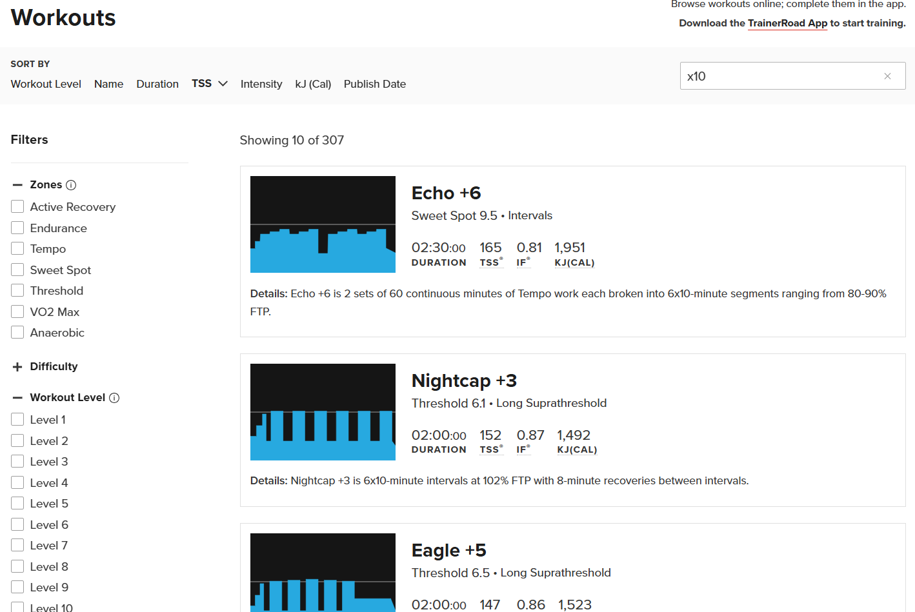Check the Tempo zone filter

click(17, 249)
